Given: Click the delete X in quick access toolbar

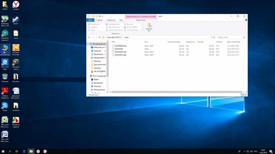Looking at the screenshot, I should tap(100, 16).
